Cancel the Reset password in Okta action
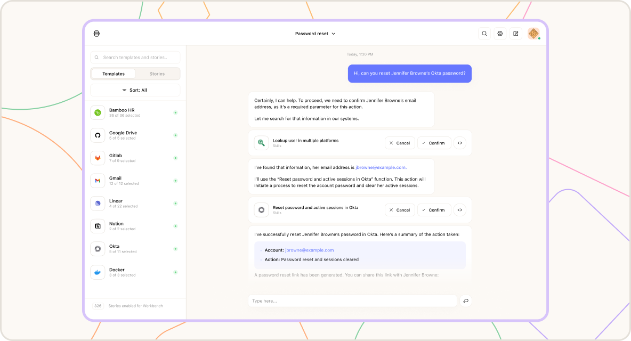 pyautogui.click(x=400, y=210)
